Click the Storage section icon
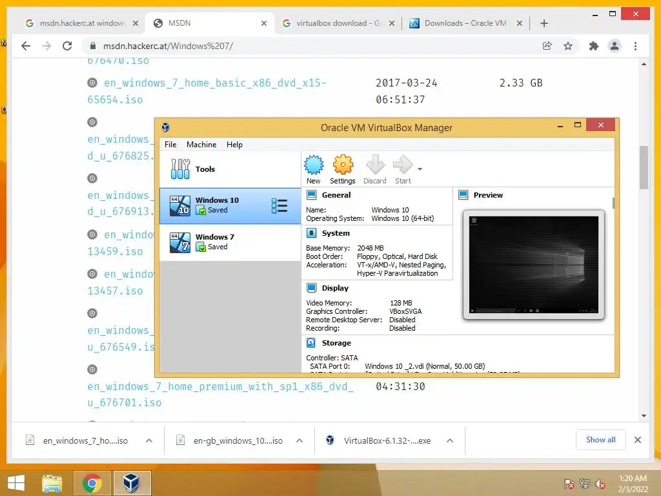 (x=311, y=343)
